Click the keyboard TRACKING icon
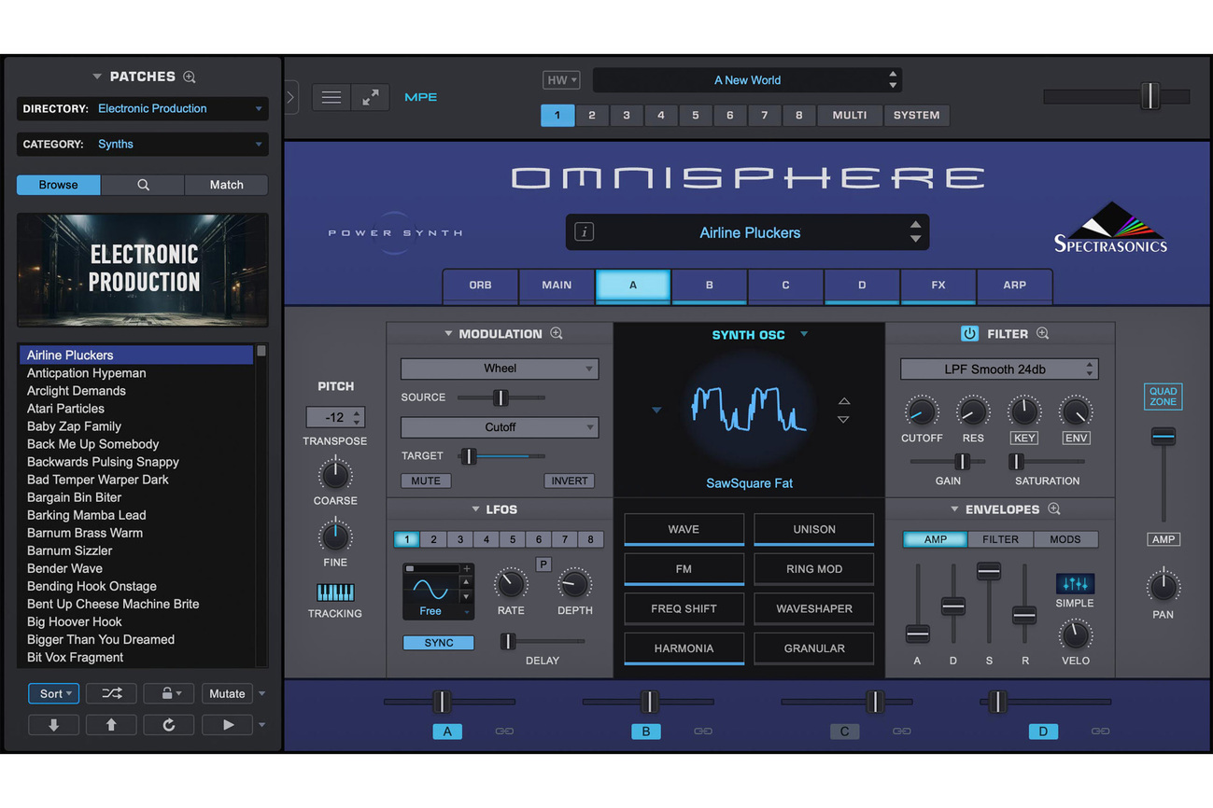The image size is (1213, 808). 335,591
